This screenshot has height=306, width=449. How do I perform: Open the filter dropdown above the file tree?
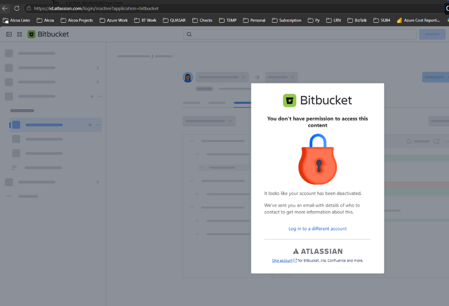coord(209,121)
